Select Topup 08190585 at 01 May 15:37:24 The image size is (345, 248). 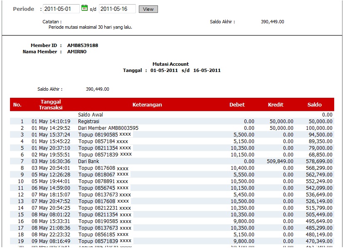click(104, 134)
